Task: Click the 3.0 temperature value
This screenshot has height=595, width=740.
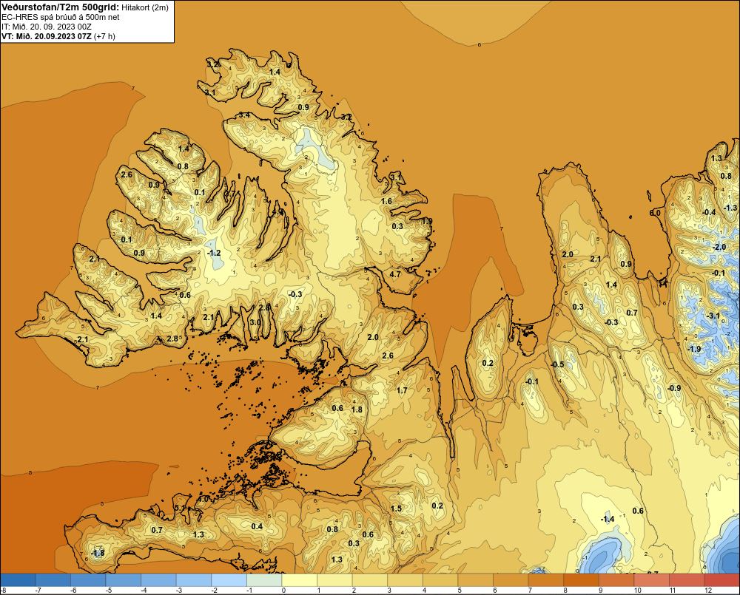Action: [x=255, y=322]
